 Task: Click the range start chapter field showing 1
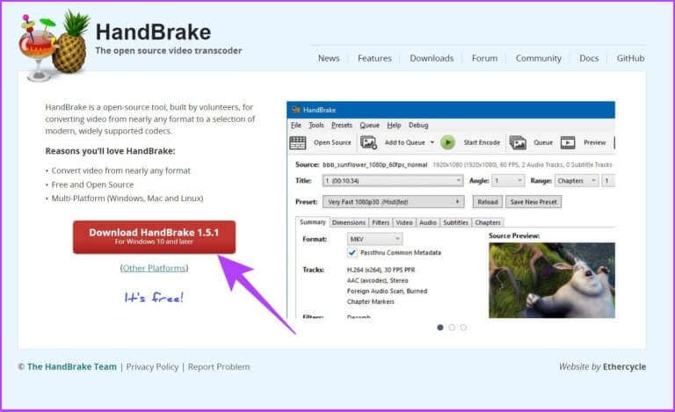(608, 181)
